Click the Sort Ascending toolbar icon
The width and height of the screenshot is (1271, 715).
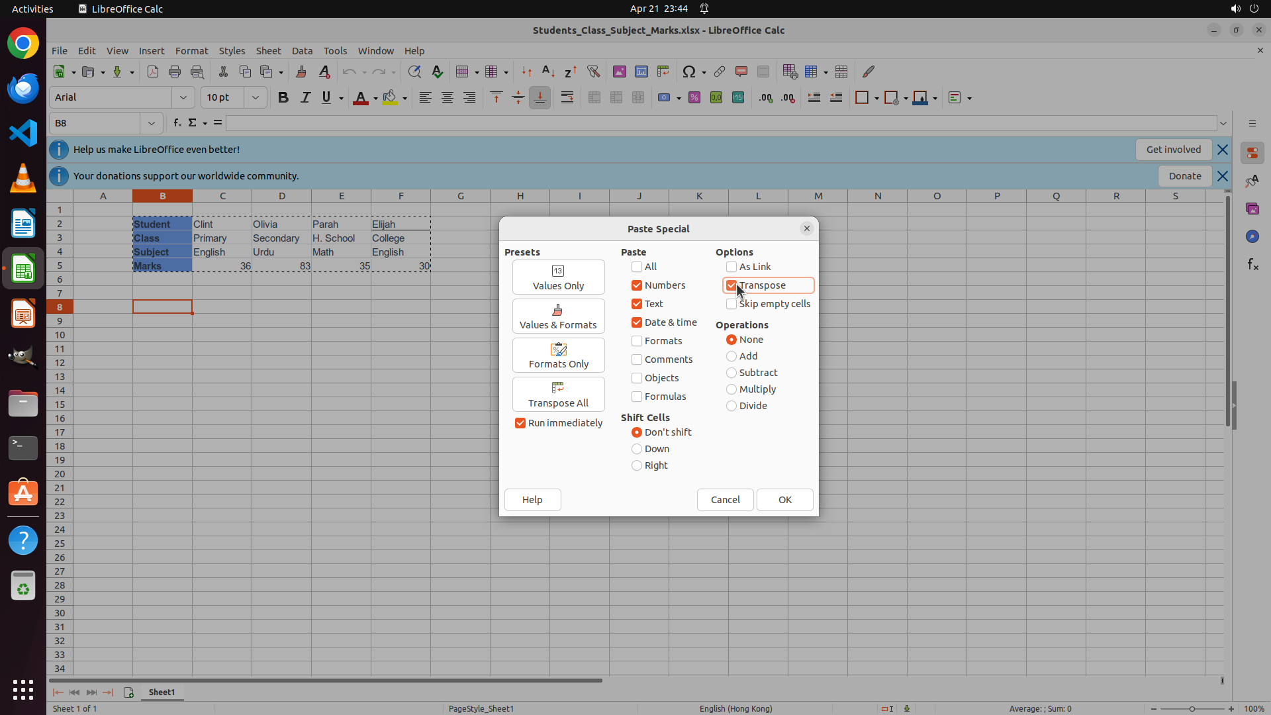point(548,71)
